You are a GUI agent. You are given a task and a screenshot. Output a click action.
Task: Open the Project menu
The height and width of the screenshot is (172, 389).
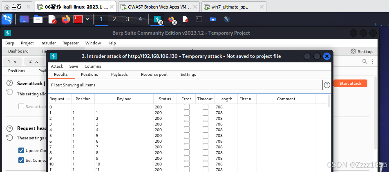tap(27, 43)
